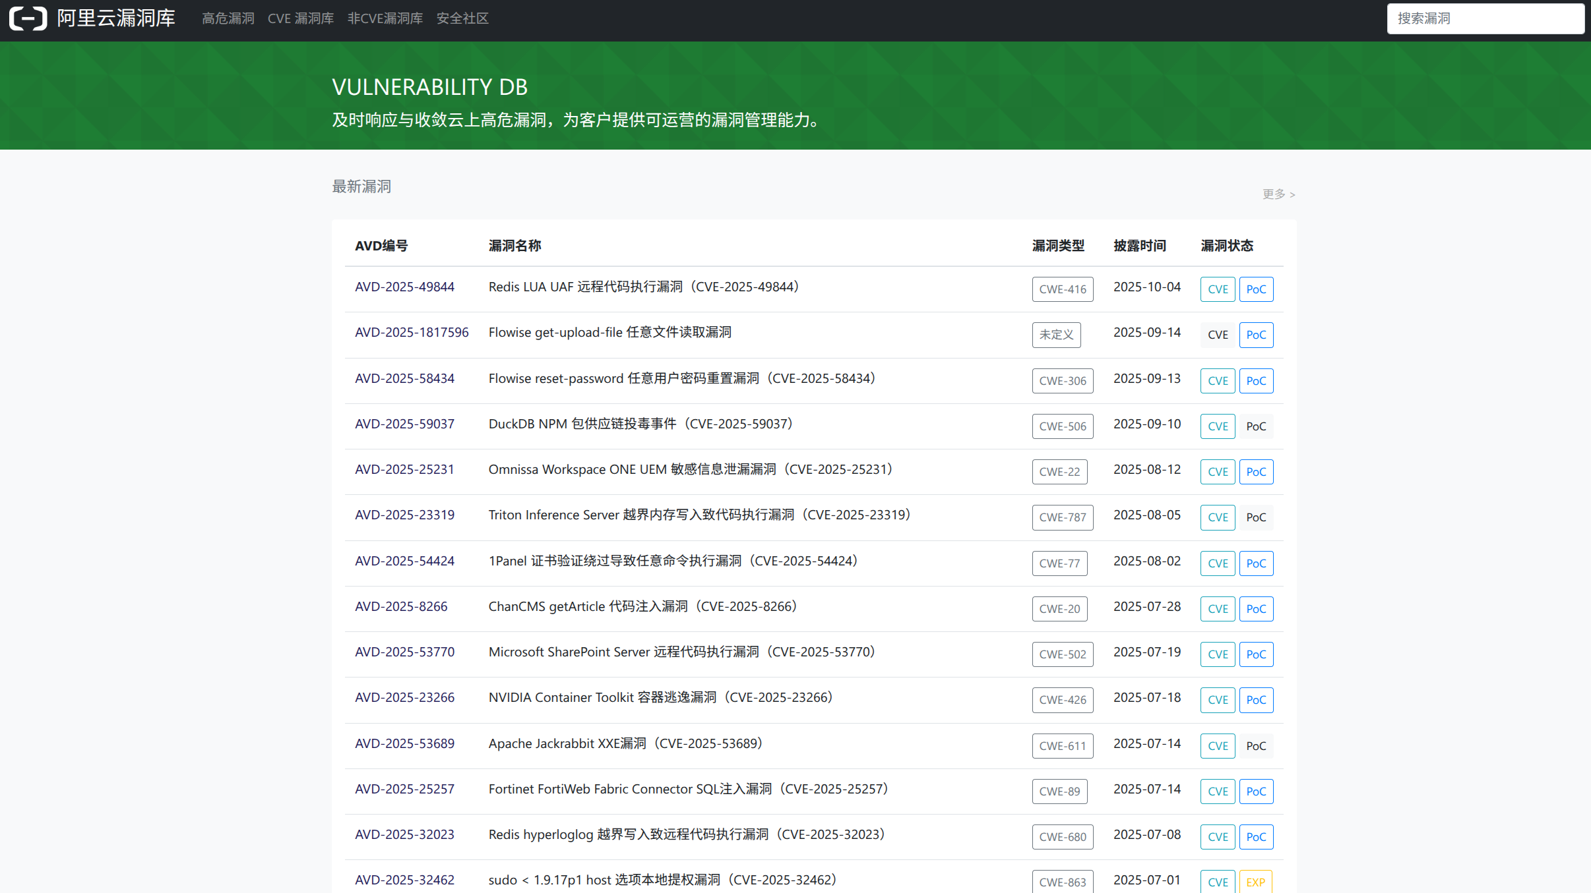The width and height of the screenshot is (1591, 893).
Task: Click the CWE-416 type badge
Action: [x=1062, y=289]
